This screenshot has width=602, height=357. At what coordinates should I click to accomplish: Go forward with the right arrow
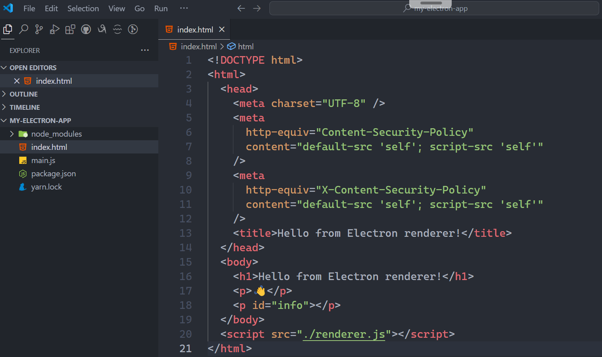click(x=257, y=8)
